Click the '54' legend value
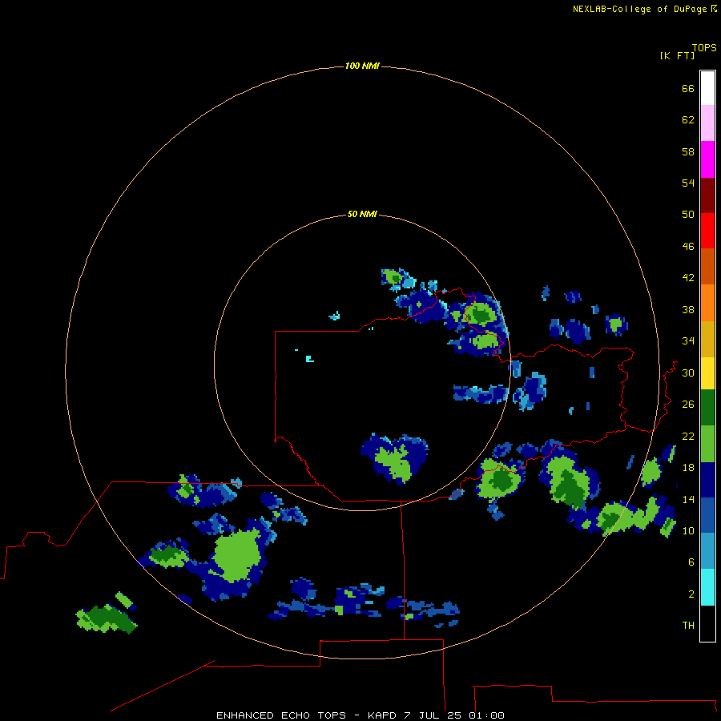The height and width of the screenshot is (721, 721). [688, 183]
